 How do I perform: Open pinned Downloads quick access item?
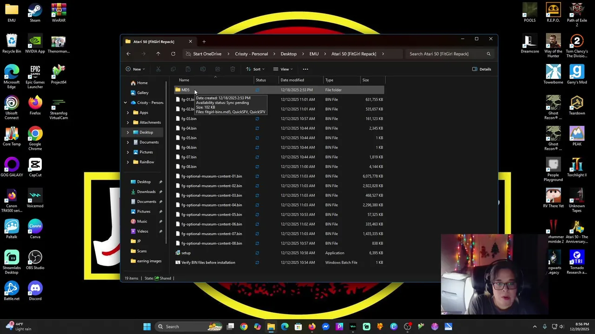[146, 192]
